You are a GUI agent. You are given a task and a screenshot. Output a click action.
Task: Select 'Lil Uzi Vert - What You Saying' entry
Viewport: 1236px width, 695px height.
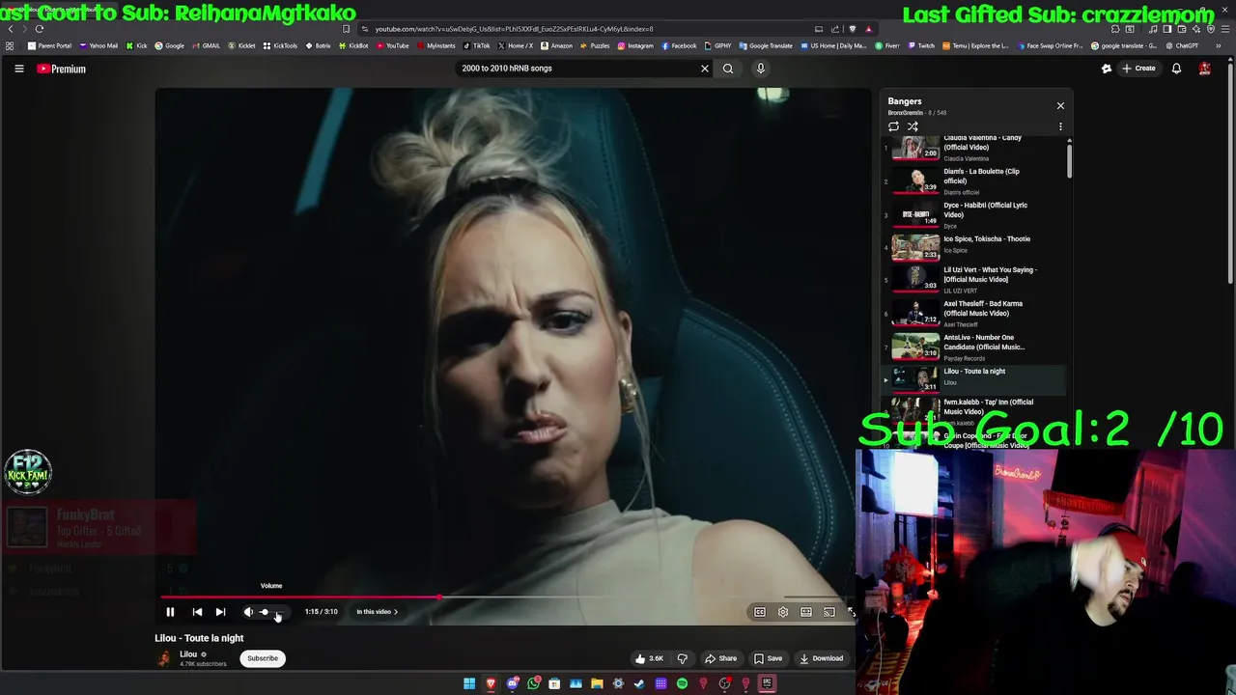(x=975, y=280)
